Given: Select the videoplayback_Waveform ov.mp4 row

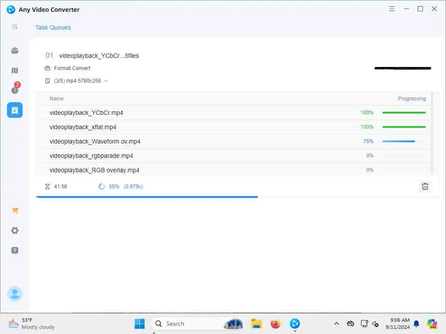Looking at the screenshot, I should tap(237, 141).
